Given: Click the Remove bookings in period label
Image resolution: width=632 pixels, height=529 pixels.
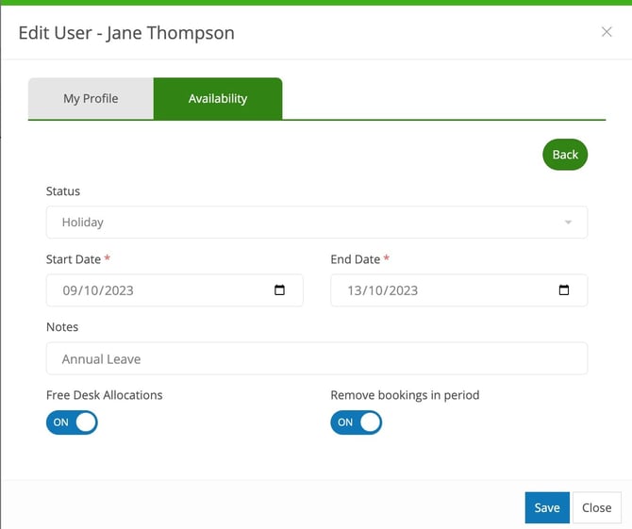Looking at the screenshot, I should pyautogui.click(x=405, y=395).
